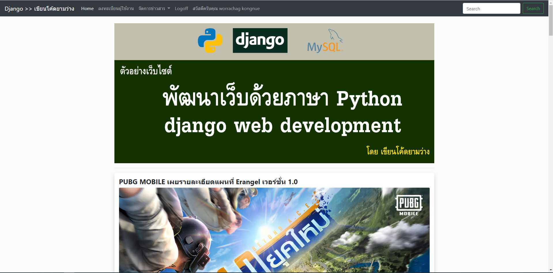Viewport: 553px width, 273px height.
Task: Click the Logoff link
Action: [181, 9]
